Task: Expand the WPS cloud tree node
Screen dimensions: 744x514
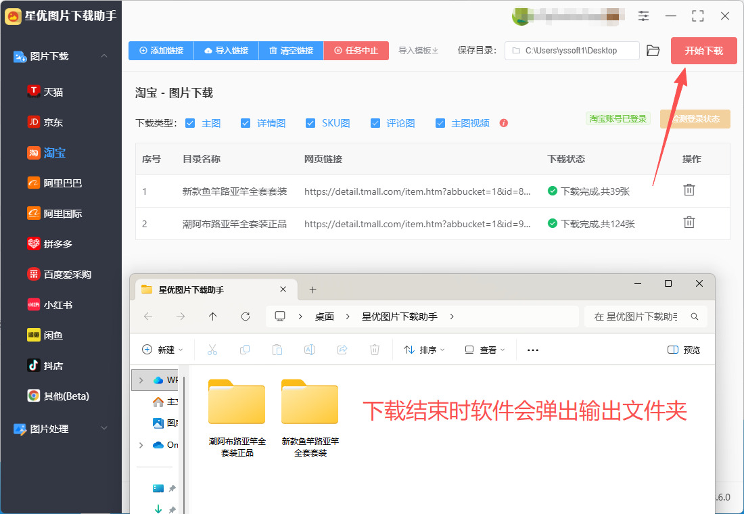Action: click(x=141, y=380)
